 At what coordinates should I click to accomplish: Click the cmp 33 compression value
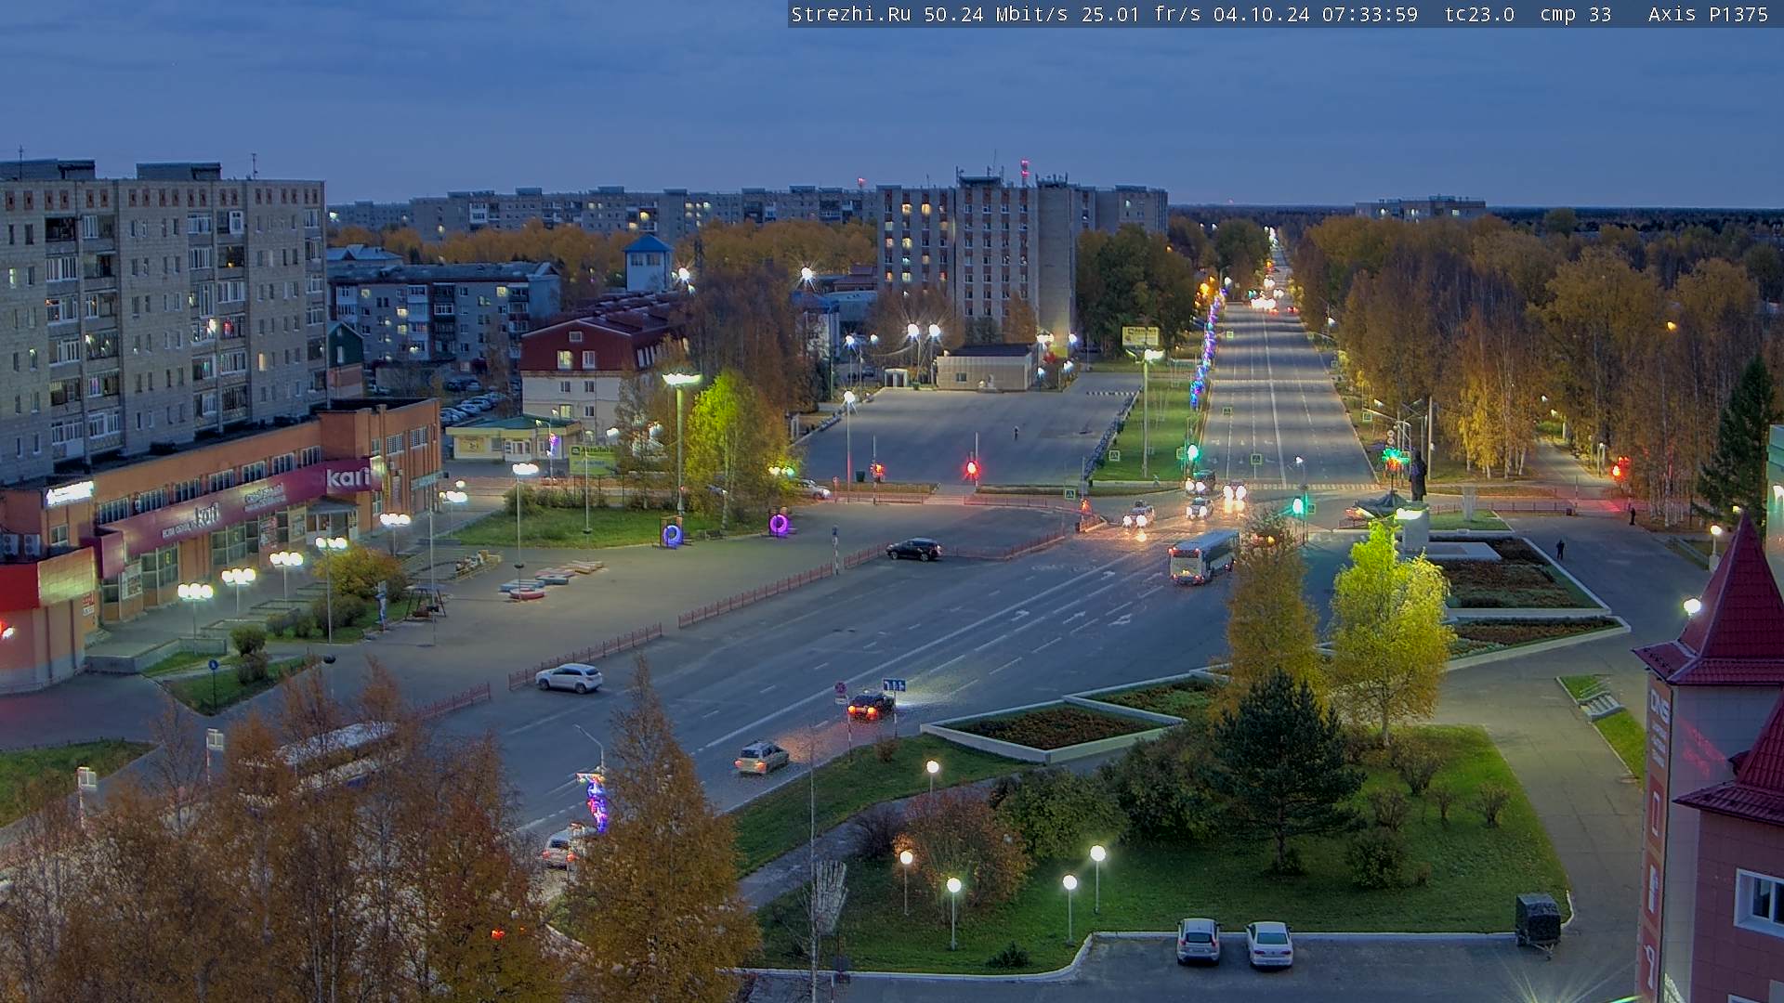[1576, 15]
